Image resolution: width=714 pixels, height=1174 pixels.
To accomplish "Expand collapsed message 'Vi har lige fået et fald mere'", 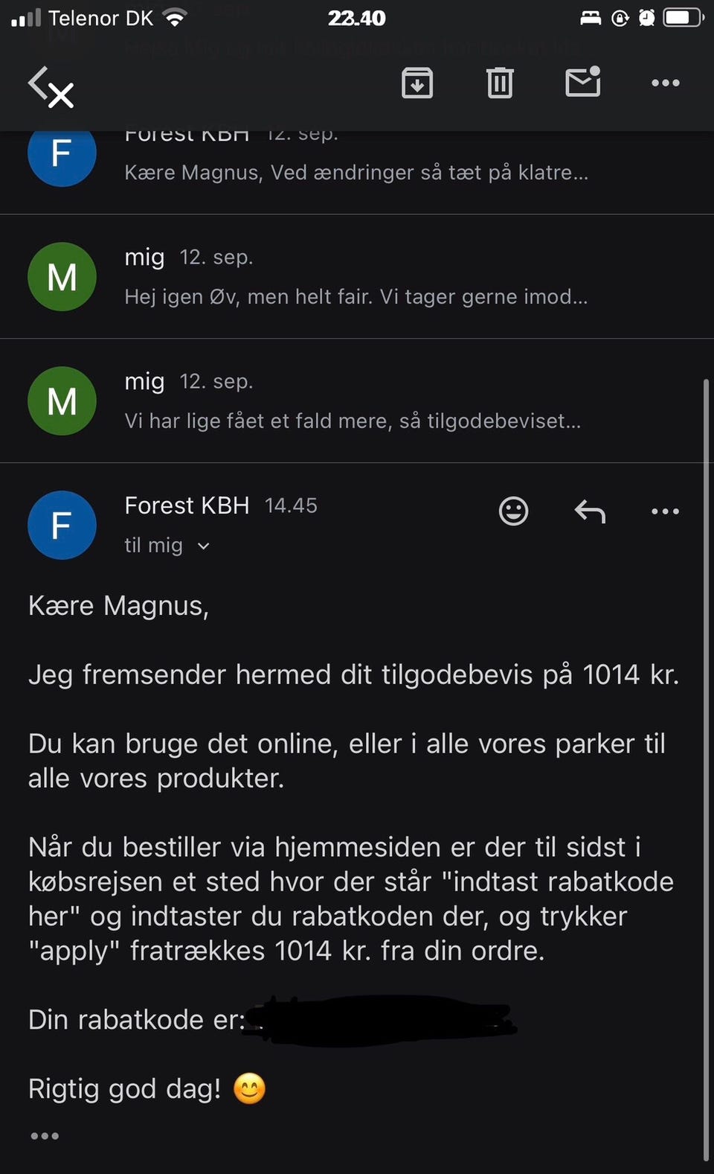I will point(353,421).
